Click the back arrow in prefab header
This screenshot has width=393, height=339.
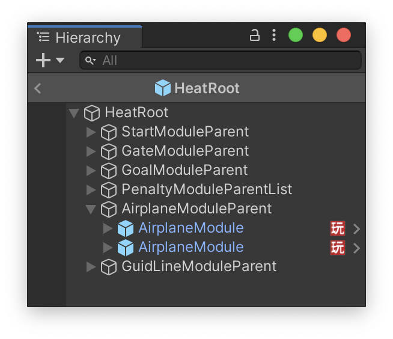pyautogui.click(x=38, y=88)
